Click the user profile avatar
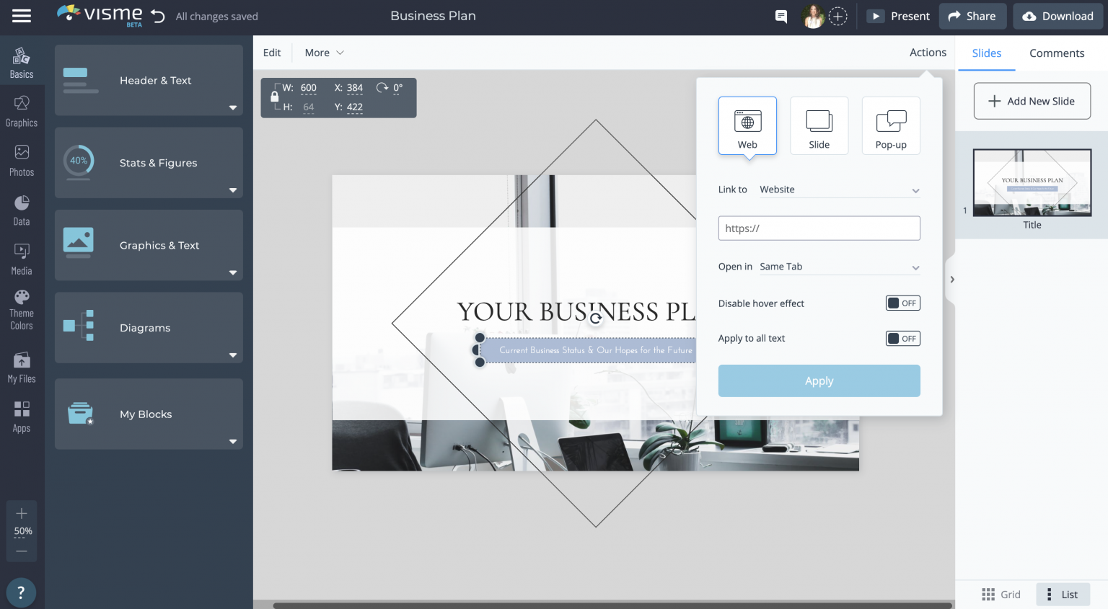This screenshot has height=609, width=1108. tap(813, 16)
